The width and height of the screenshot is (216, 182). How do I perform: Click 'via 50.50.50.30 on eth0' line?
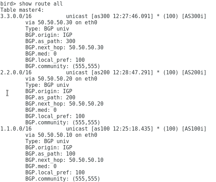(x=61, y=22)
